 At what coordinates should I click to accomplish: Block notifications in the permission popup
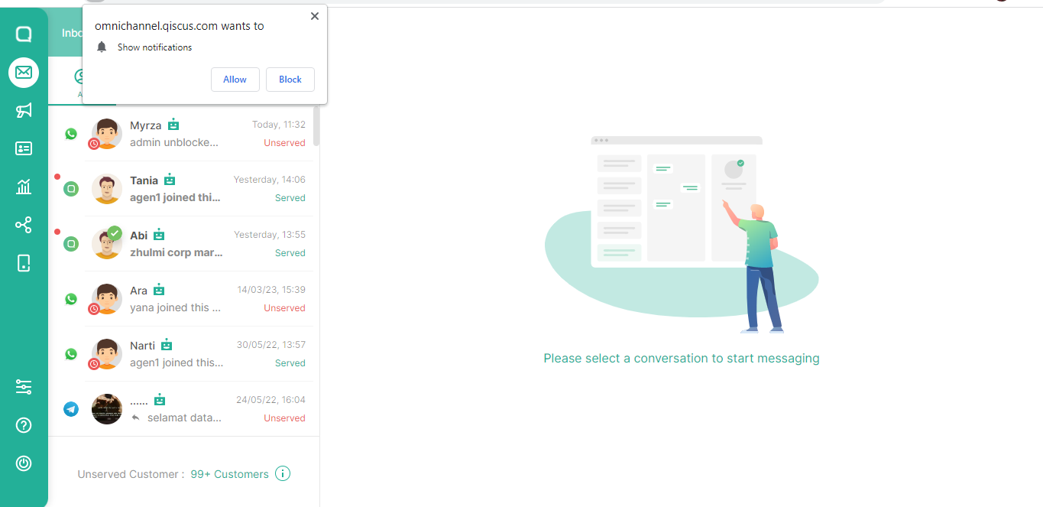pyautogui.click(x=290, y=80)
